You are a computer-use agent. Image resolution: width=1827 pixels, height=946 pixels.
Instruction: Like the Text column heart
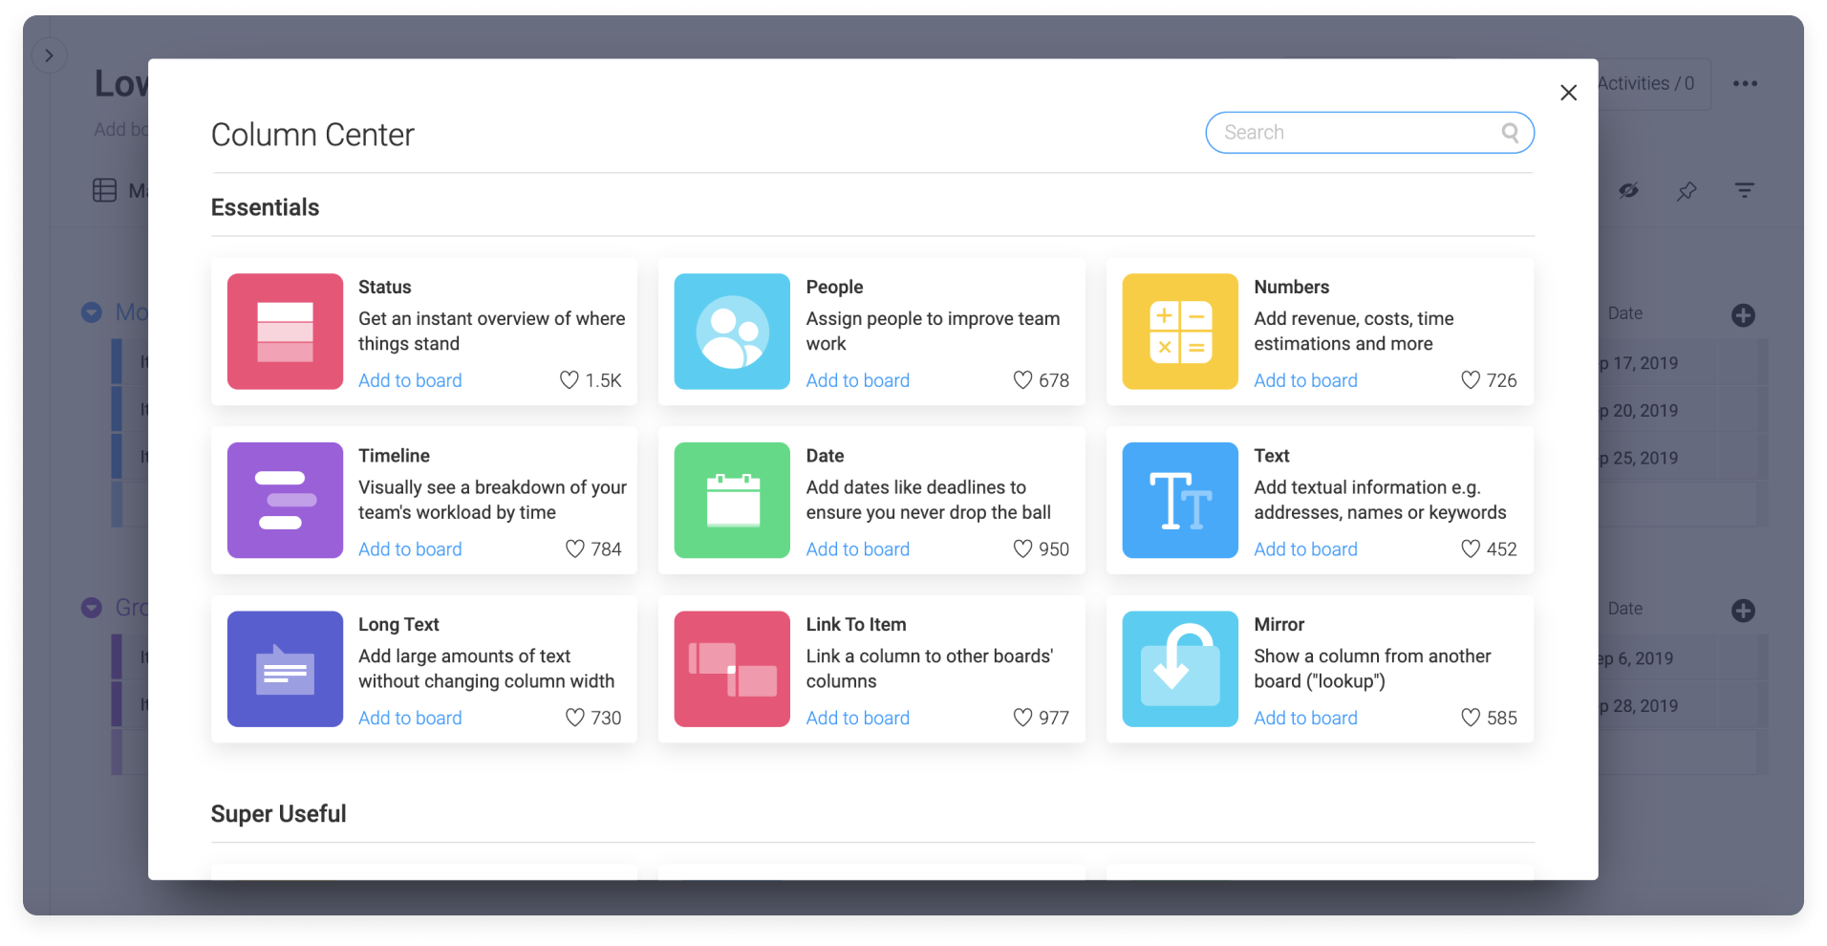click(x=1471, y=548)
